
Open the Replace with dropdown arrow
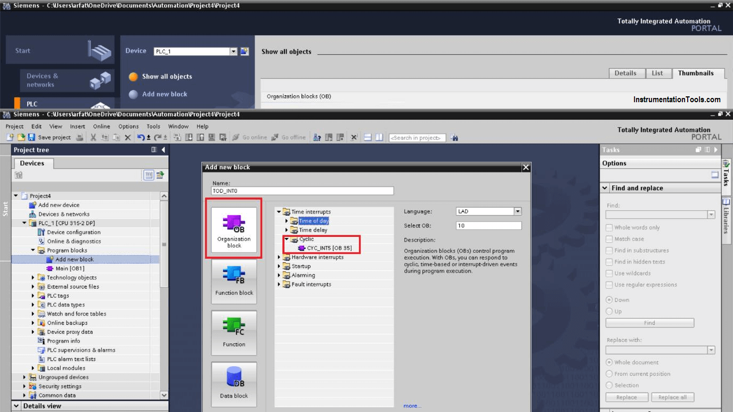[711, 350]
